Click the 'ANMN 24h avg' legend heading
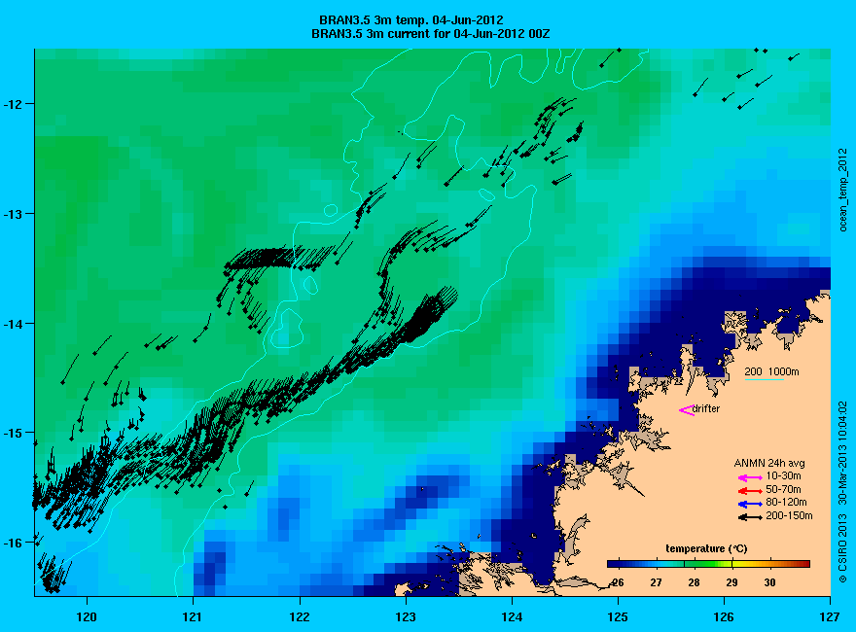The width and height of the screenshot is (856, 632). pyautogui.click(x=769, y=463)
